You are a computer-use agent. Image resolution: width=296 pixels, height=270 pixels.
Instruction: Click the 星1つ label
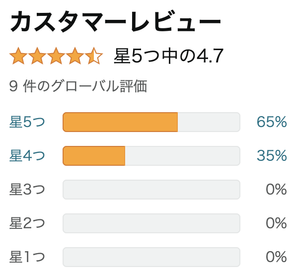(27, 257)
